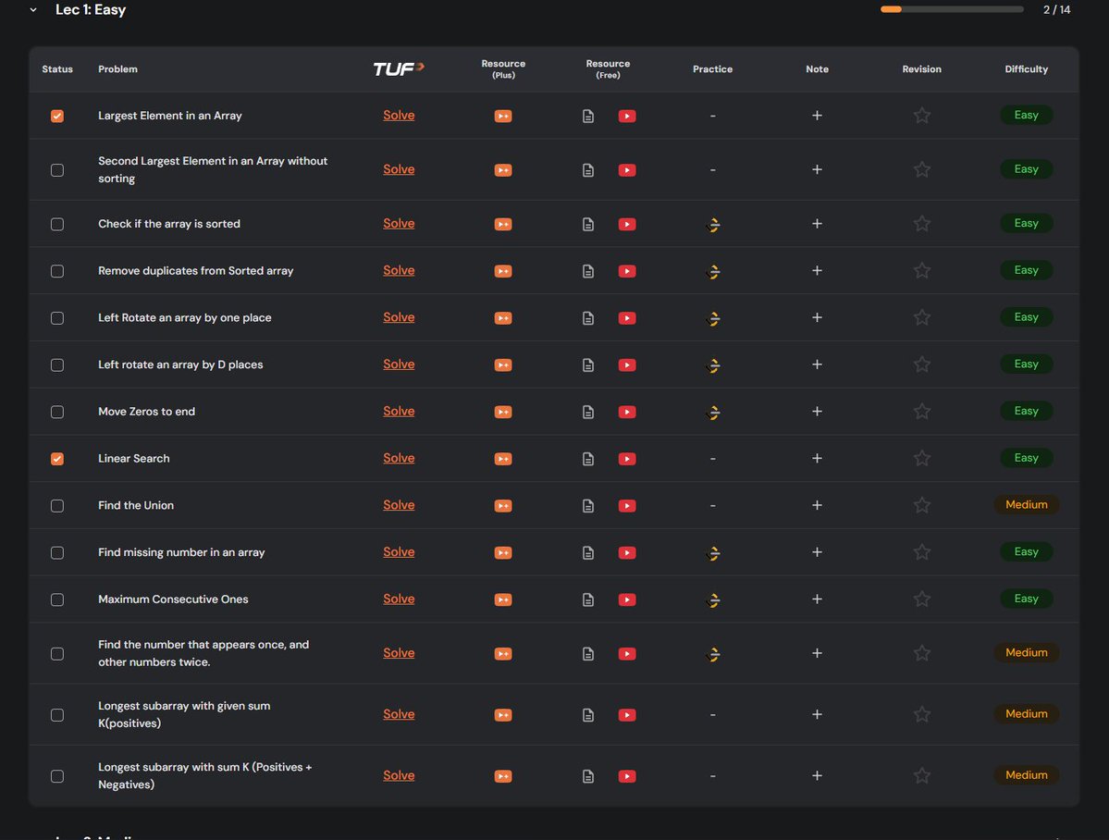Check status for Find missing number in an array
The height and width of the screenshot is (840, 1109).
57,552
